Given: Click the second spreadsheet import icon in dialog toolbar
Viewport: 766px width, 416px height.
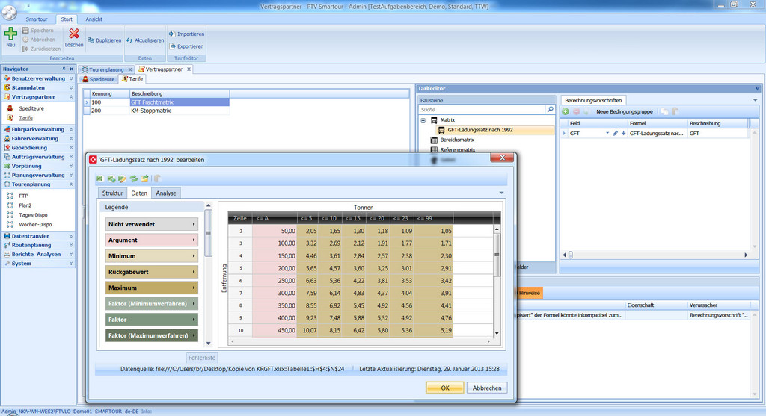Looking at the screenshot, I should point(111,178).
